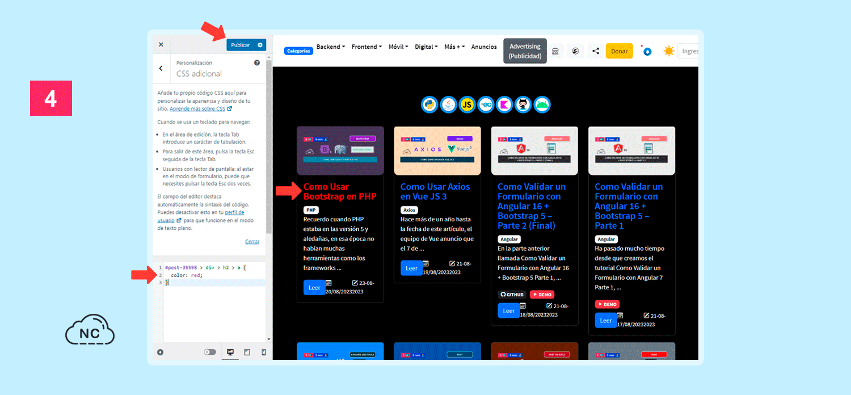Select the Go category icon
This screenshot has height=395, width=851.
click(x=486, y=104)
